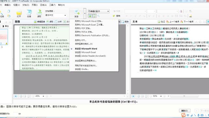Select 发送至 Microsoft Excel option

click(x=85, y=52)
